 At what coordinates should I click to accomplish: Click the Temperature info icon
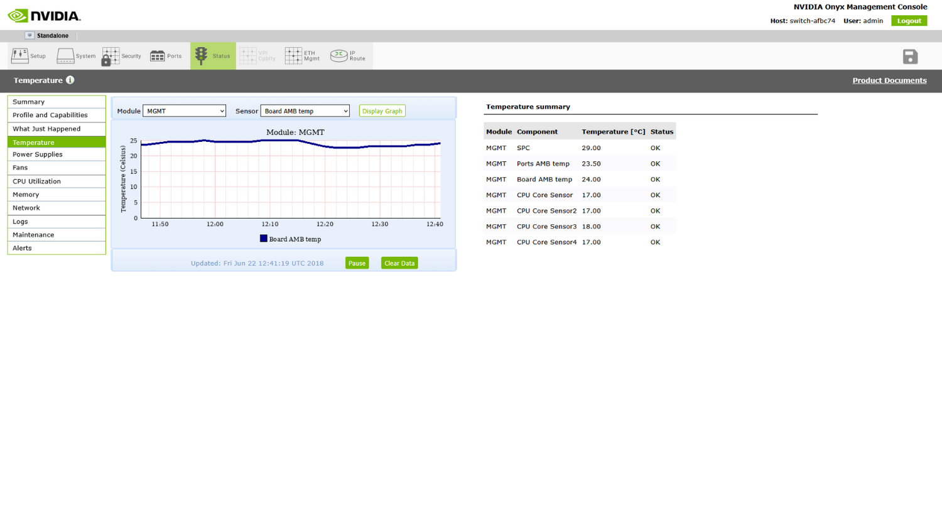click(70, 80)
